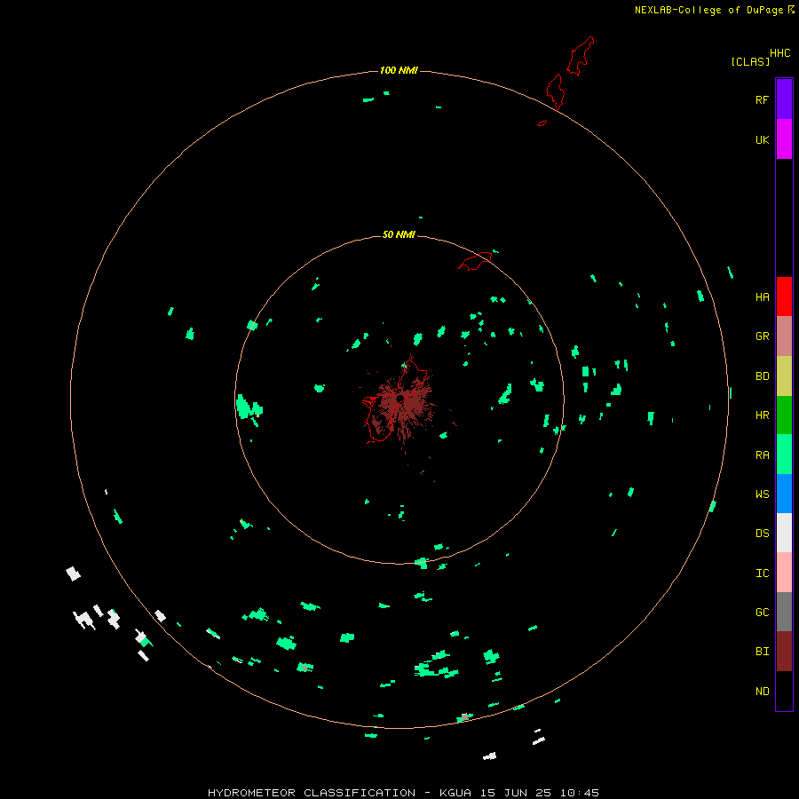Click the WS legend label
This screenshot has width=799, height=799.
coord(762,494)
